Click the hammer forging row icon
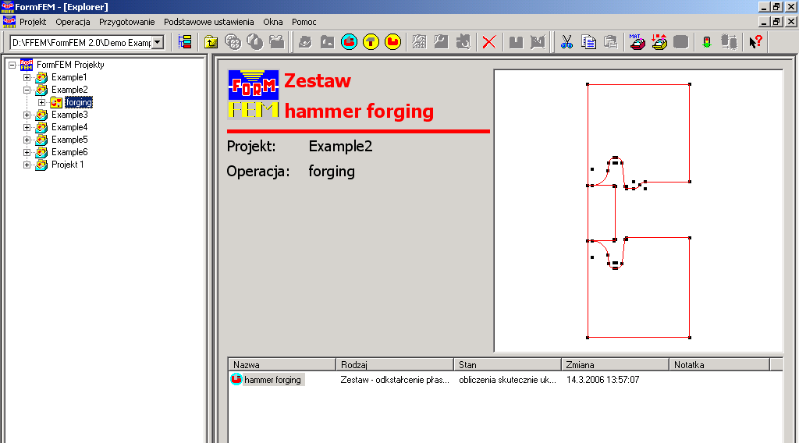This screenshot has height=443, width=799. tap(236, 379)
